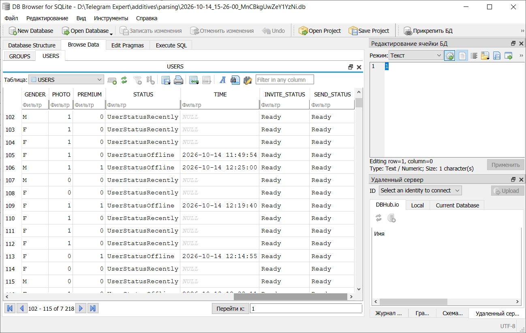Open the Current Database remote tab

[x=458, y=205]
